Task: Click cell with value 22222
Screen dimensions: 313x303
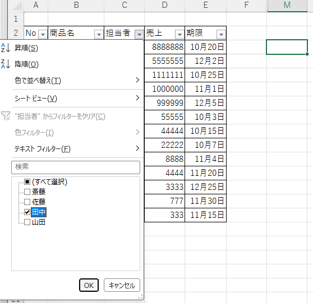Action: coord(164,145)
